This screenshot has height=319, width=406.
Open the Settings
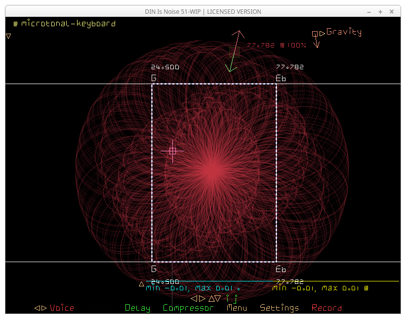[x=279, y=308]
